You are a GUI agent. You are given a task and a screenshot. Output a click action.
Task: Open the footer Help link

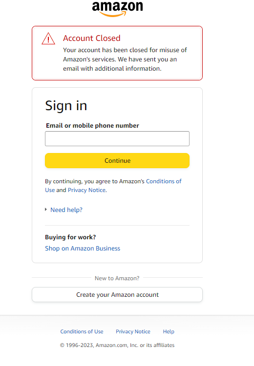(x=169, y=331)
